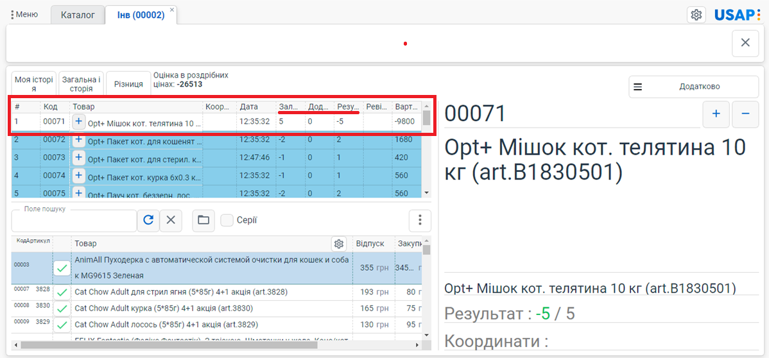This screenshot has width=769, height=358.
Task: Open the three-dots options menu
Action: (420, 221)
